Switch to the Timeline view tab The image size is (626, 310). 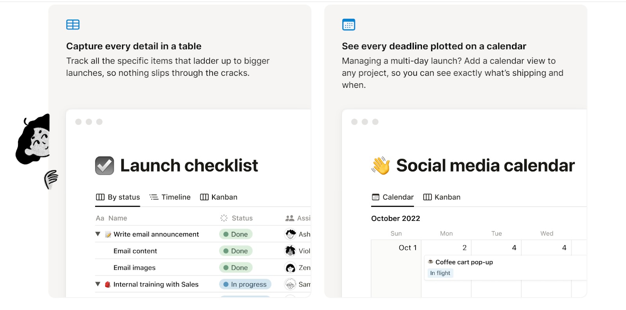pyautogui.click(x=170, y=197)
